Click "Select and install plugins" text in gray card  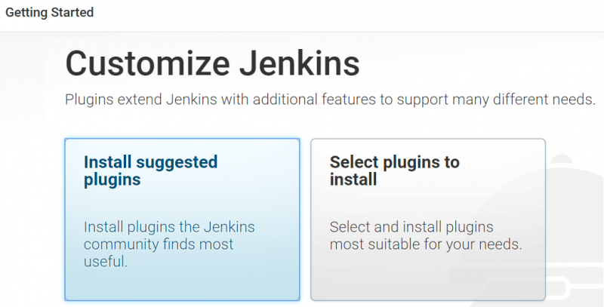(x=411, y=227)
